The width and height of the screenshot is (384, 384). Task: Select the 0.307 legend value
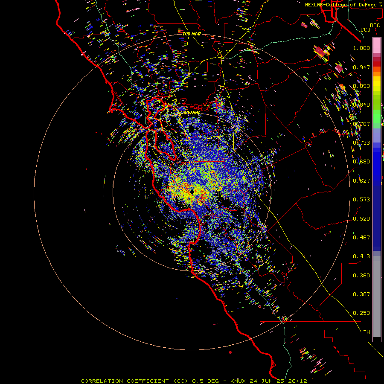pyautogui.click(x=361, y=294)
